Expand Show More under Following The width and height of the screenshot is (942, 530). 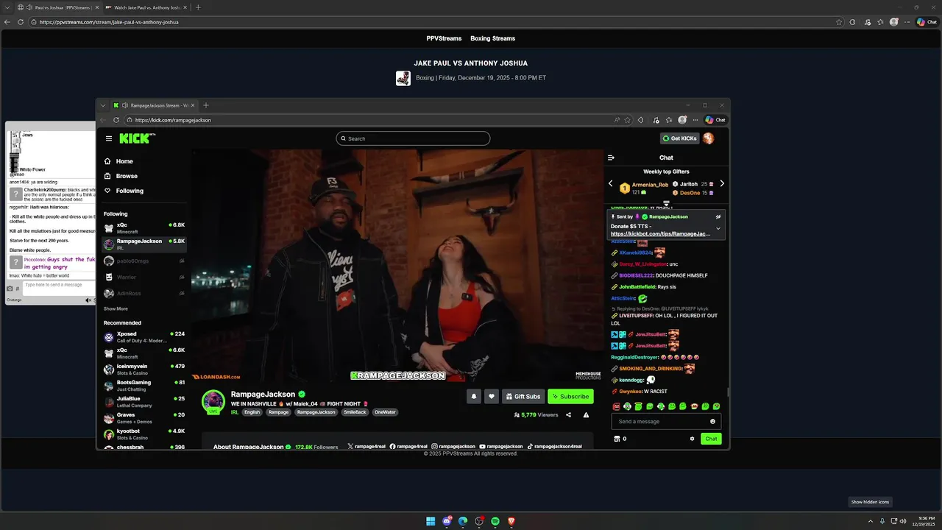116,308
